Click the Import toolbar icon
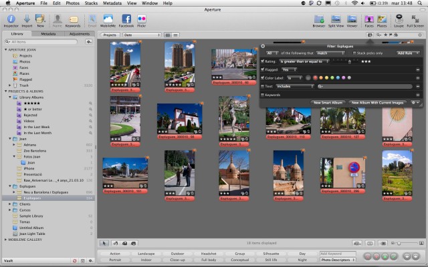The height and width of the screenshot is (267, 428). coord(27,19)
